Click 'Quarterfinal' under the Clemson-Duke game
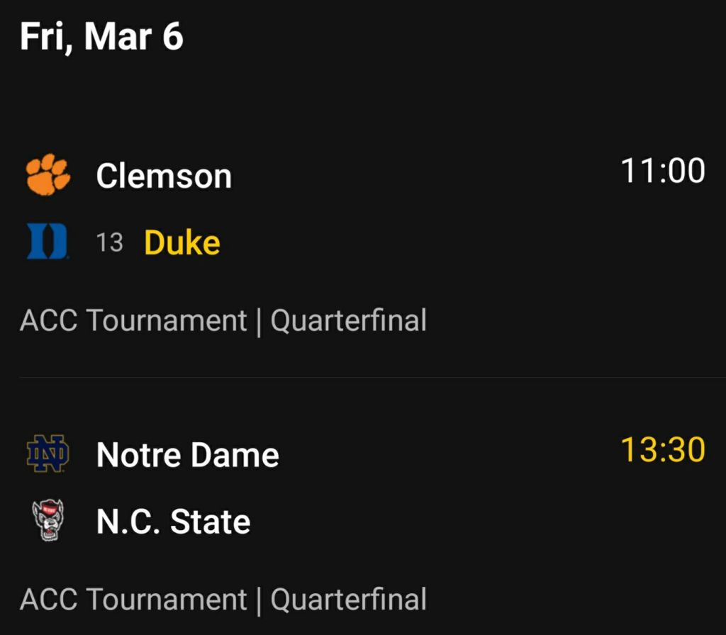726x635 pixels. point(348,320)
